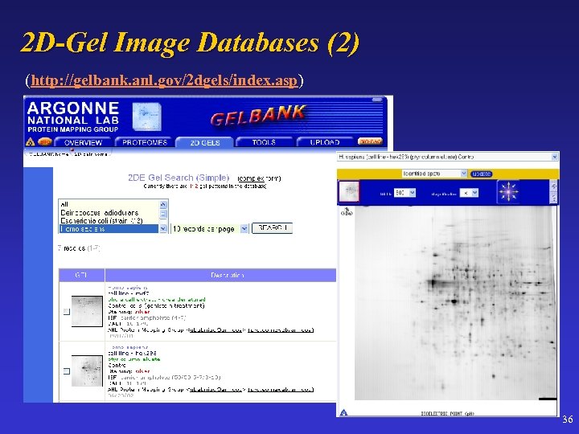
Task: Open the PROTEOMES tab
Action: pos(145,142)
